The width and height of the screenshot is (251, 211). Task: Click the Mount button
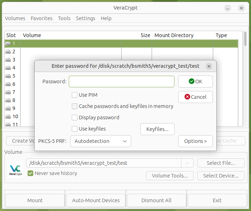click(35, 200)
